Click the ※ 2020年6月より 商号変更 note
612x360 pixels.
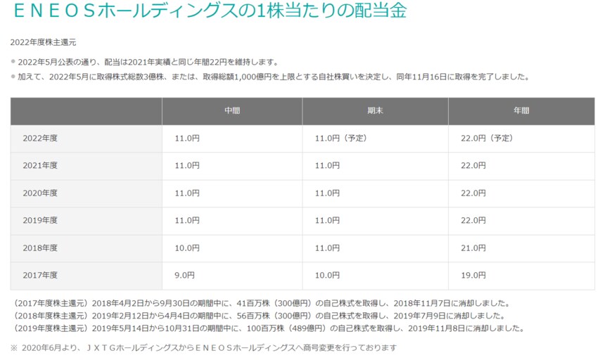coord(204,348)
